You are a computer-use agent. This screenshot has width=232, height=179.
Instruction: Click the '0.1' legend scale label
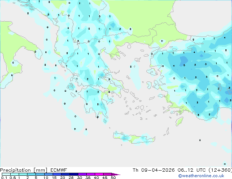(4, 178)
